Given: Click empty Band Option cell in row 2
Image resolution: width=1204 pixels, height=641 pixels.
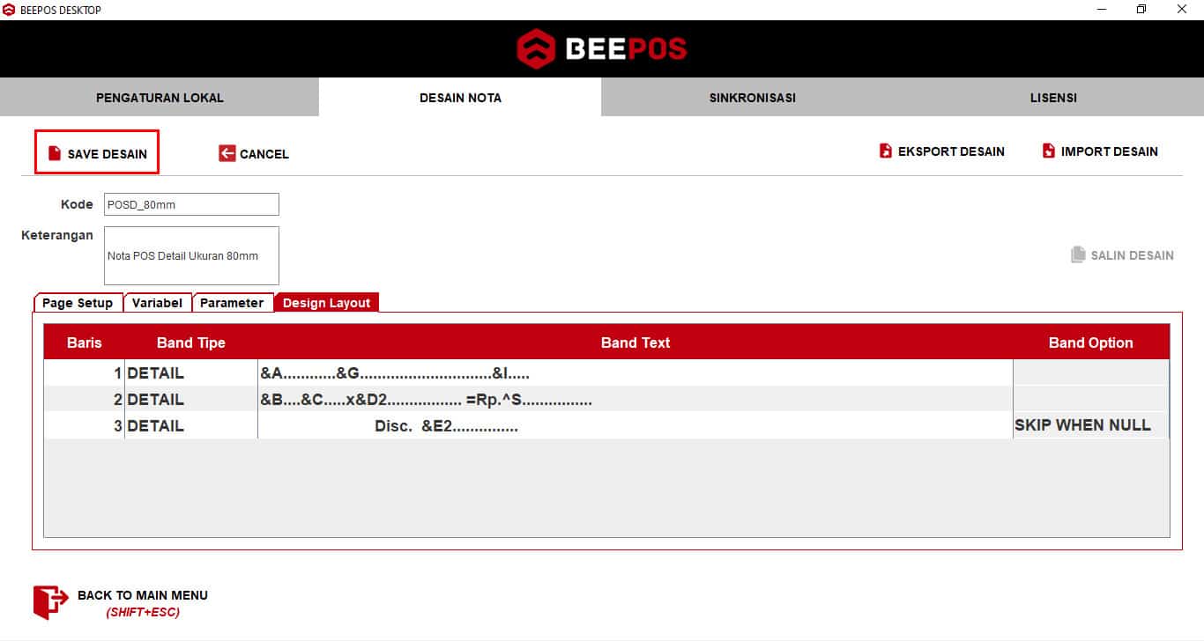Looking at the screenshot, I should pos(1091,400).
